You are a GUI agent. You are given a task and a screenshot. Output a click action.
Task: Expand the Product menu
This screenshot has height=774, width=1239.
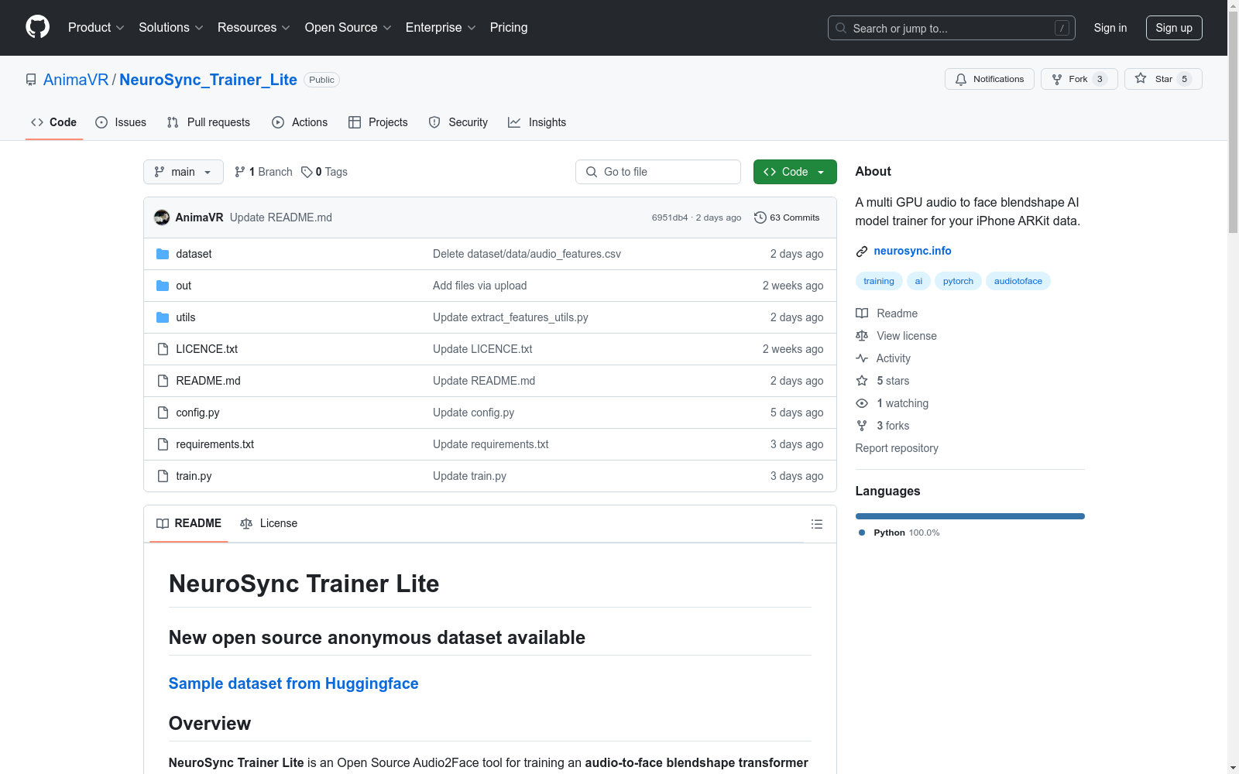96,28
